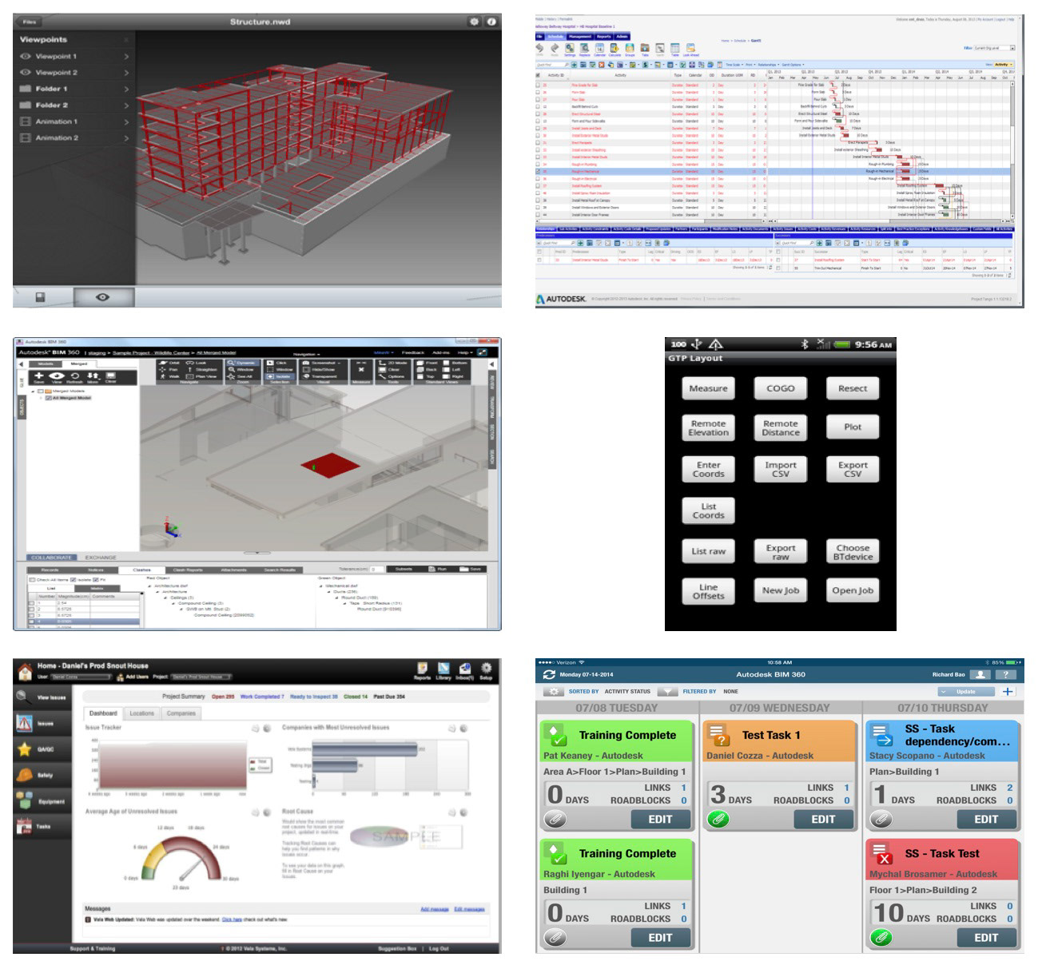Open Safety hard hat sidebar item
1042x965 pixels.
(x=41, y=775)
